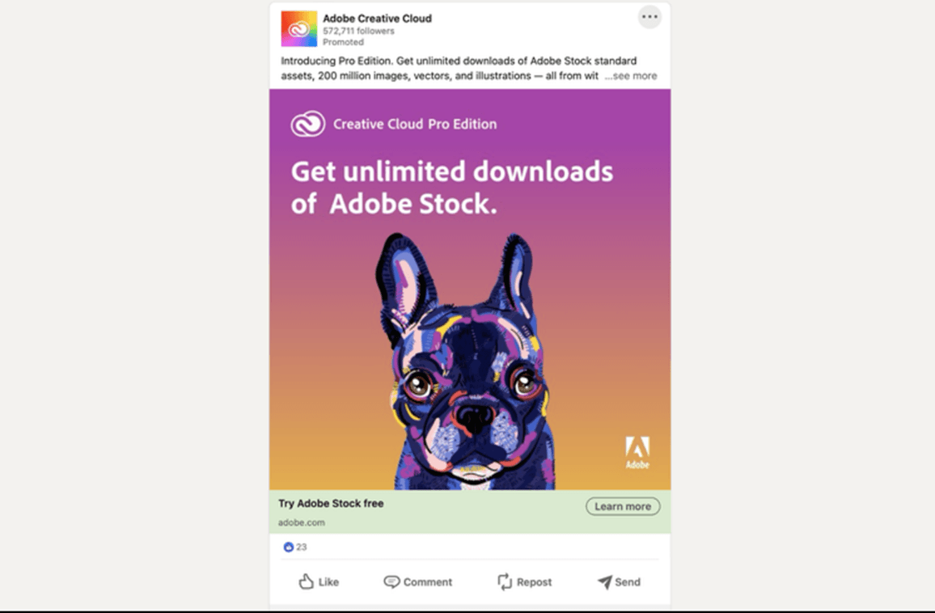935x613 pixels.
Task: Click the 572,711 followers link
Action: coord(357,31)
